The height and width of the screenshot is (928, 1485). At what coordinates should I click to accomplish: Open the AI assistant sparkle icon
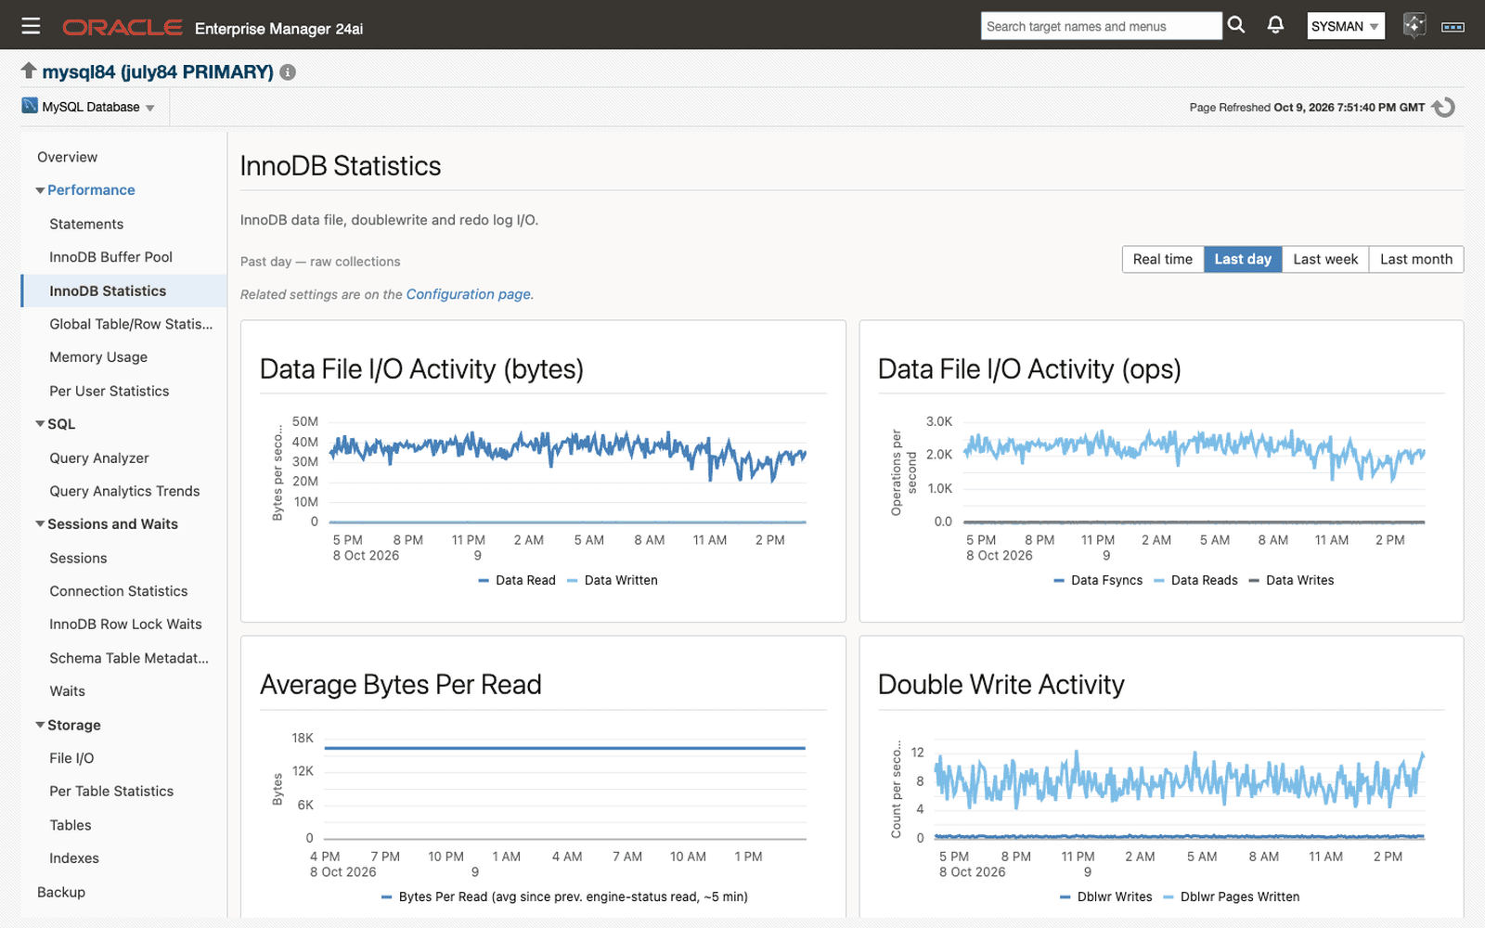point(1414,25)
